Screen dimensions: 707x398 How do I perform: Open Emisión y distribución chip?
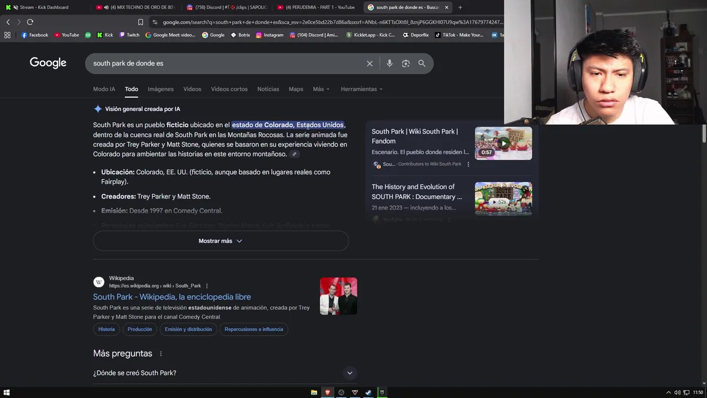[x=188, y=329]
